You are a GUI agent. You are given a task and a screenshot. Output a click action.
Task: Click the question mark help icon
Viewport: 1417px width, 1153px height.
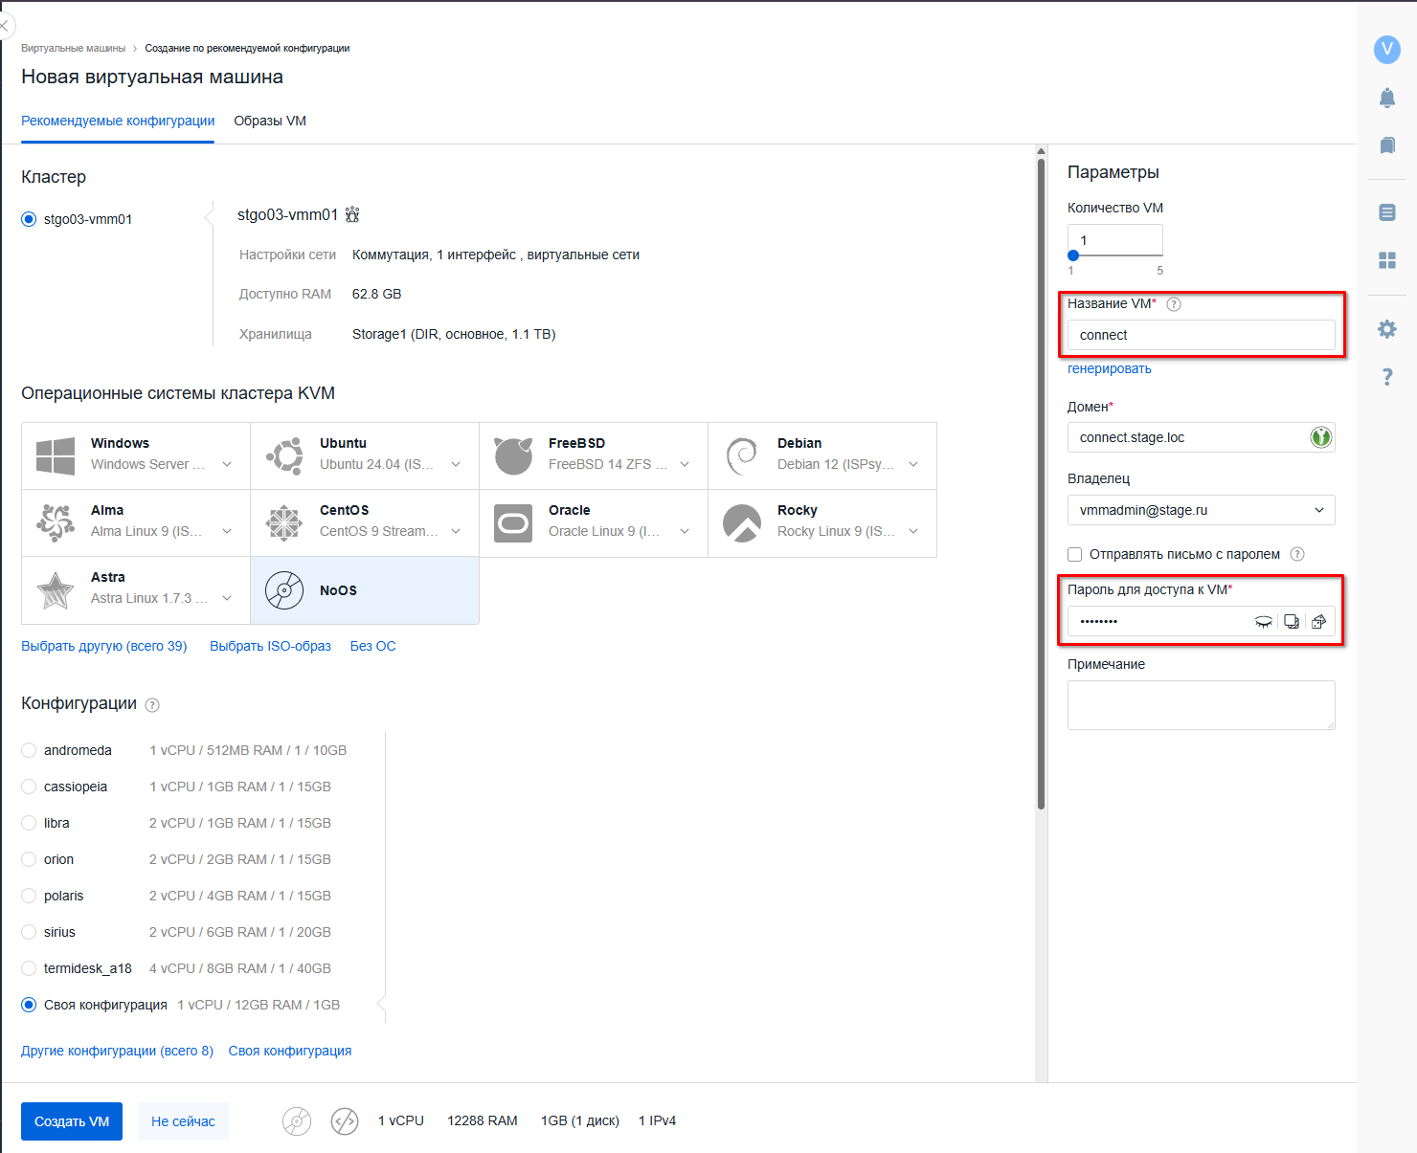1386,377
